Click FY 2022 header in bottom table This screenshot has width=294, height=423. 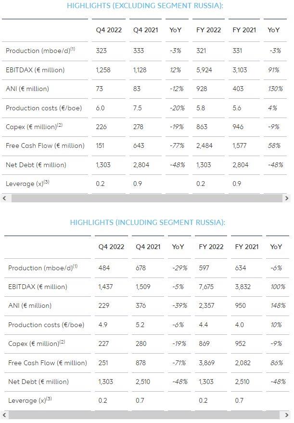click(x=211, y=247)
